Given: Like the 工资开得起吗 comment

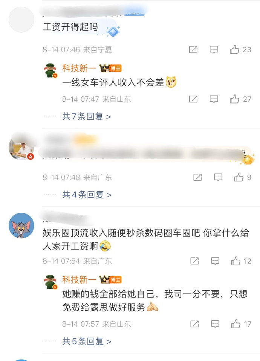Looking at the screenshot, I should [240, 50].
